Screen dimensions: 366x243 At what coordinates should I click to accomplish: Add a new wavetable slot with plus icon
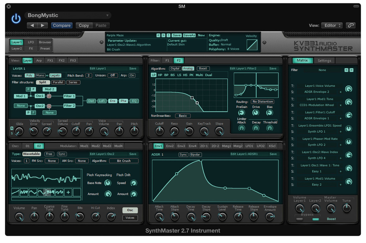pyautogui.click(x=68, y=191)
